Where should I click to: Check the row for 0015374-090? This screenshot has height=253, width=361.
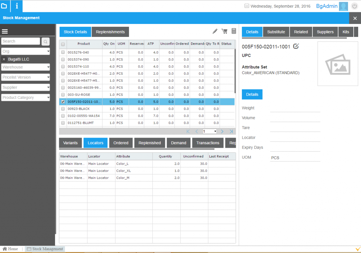pyautogui.click(x=63, y=59)
